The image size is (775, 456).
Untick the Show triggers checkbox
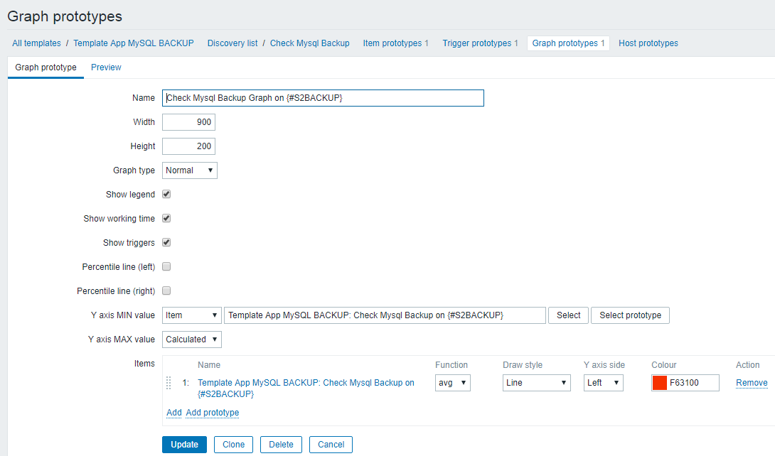tap(166, 242)
